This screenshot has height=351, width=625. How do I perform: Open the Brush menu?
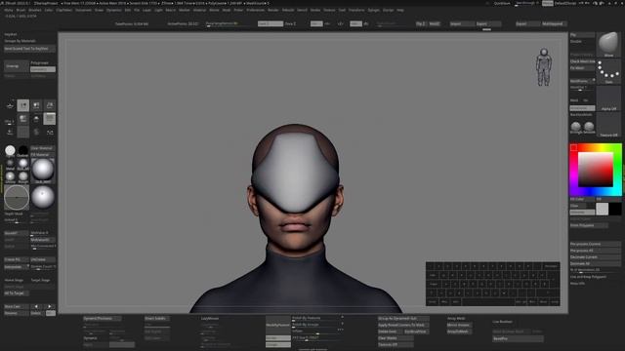[21, 10]
